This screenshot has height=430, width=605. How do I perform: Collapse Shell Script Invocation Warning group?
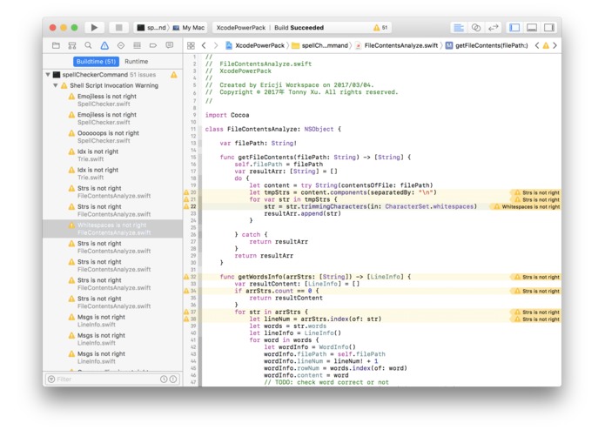(x=56, y=85)
